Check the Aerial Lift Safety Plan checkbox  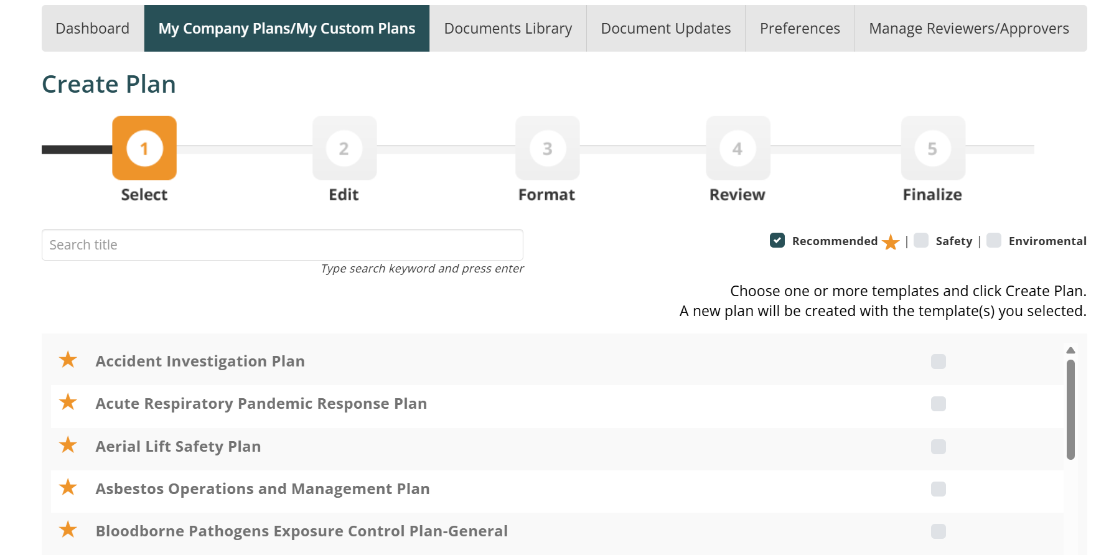pyautogui.click(x=939, y=447)
